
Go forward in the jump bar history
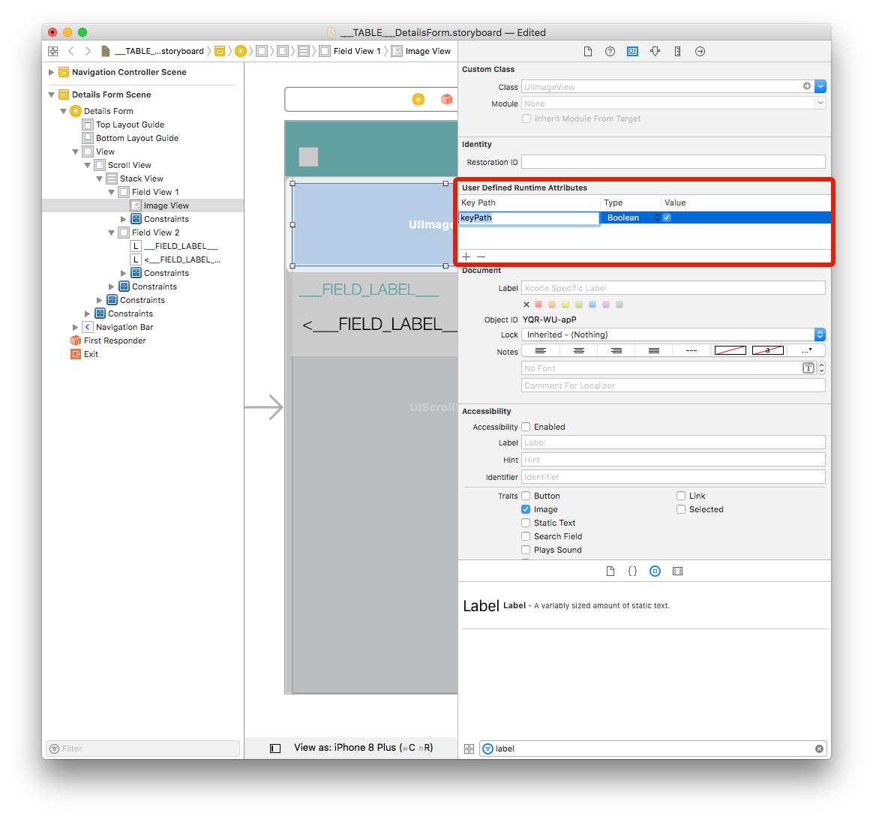pyautogui.click(x=88, y=51)
